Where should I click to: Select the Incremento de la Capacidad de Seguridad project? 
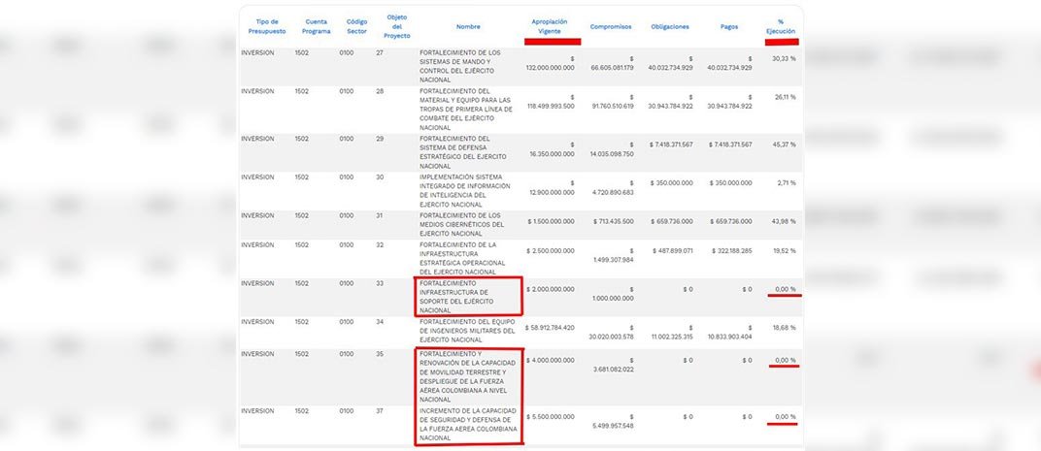[468, 424]
